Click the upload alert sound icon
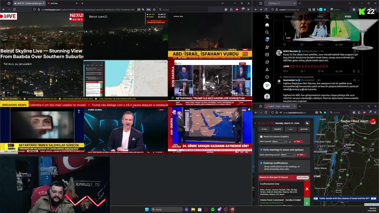The height and width of the screenshot is (213, 379). (x=290, y=142)
